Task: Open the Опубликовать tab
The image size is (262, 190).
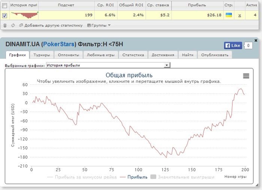Action: [x=215, y=55]
